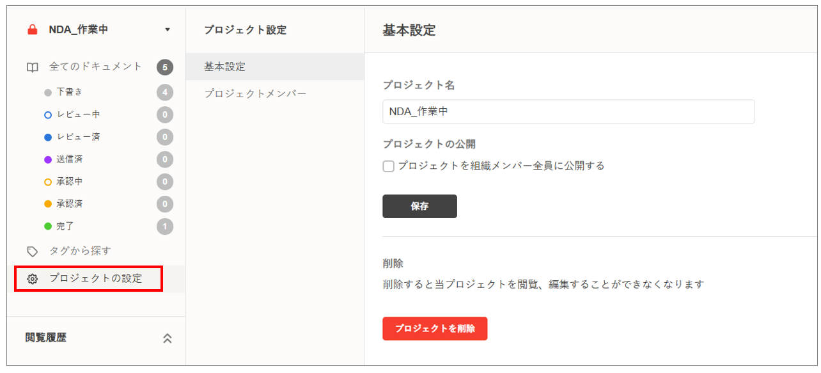Click the count badge 5 for all documents
821x373 pixels.
click(x=165, y=67)
